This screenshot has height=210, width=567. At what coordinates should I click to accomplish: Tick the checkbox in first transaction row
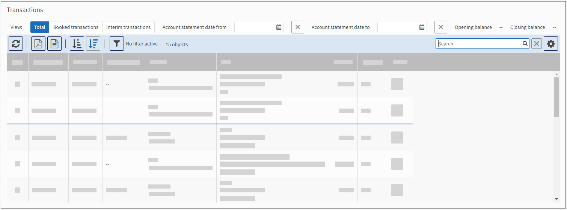tap(17, 84)
